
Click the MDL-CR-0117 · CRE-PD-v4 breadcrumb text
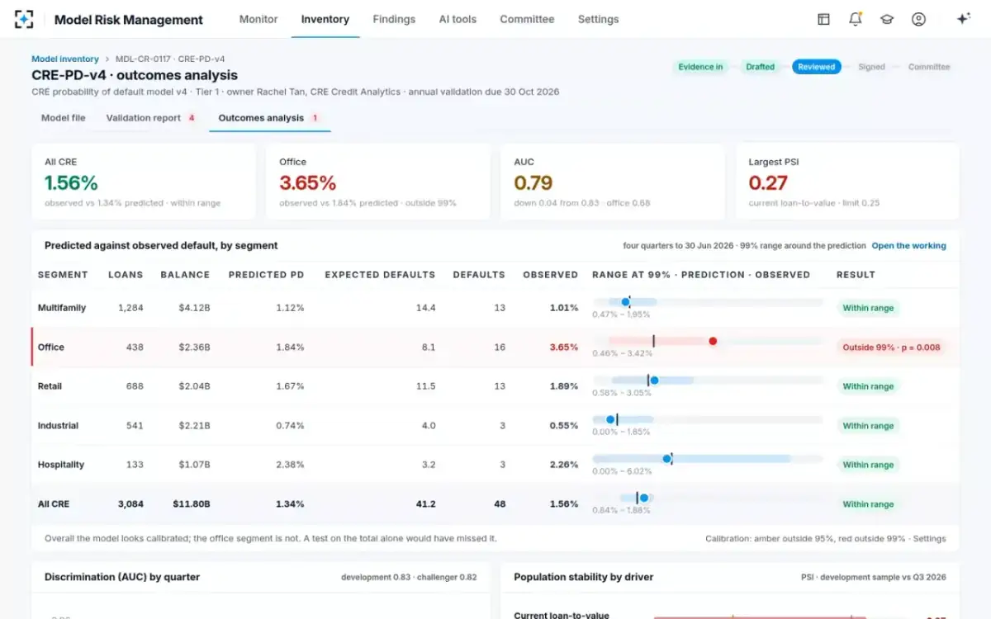point(170,59)
